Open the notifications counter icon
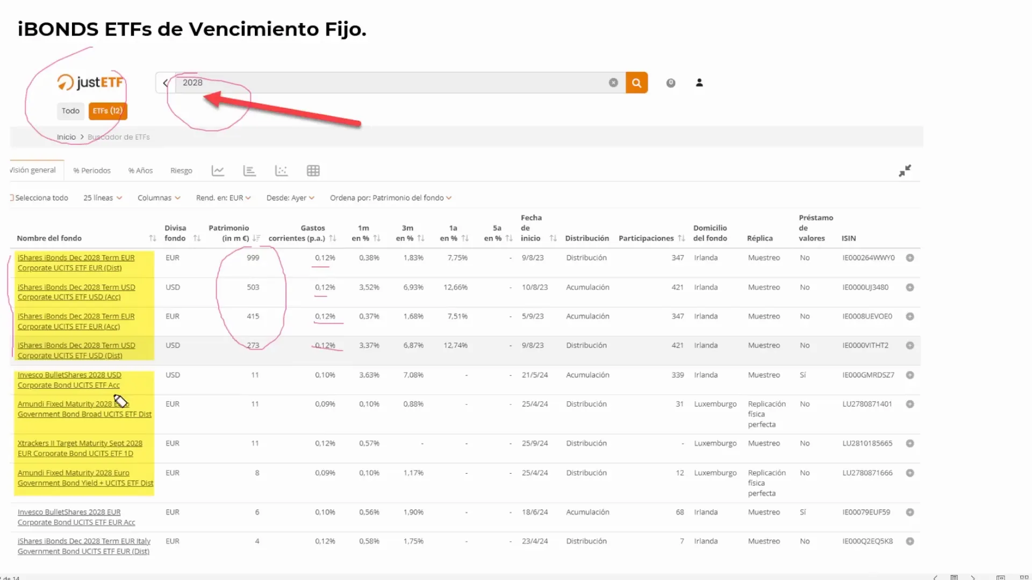 [671, 83]
